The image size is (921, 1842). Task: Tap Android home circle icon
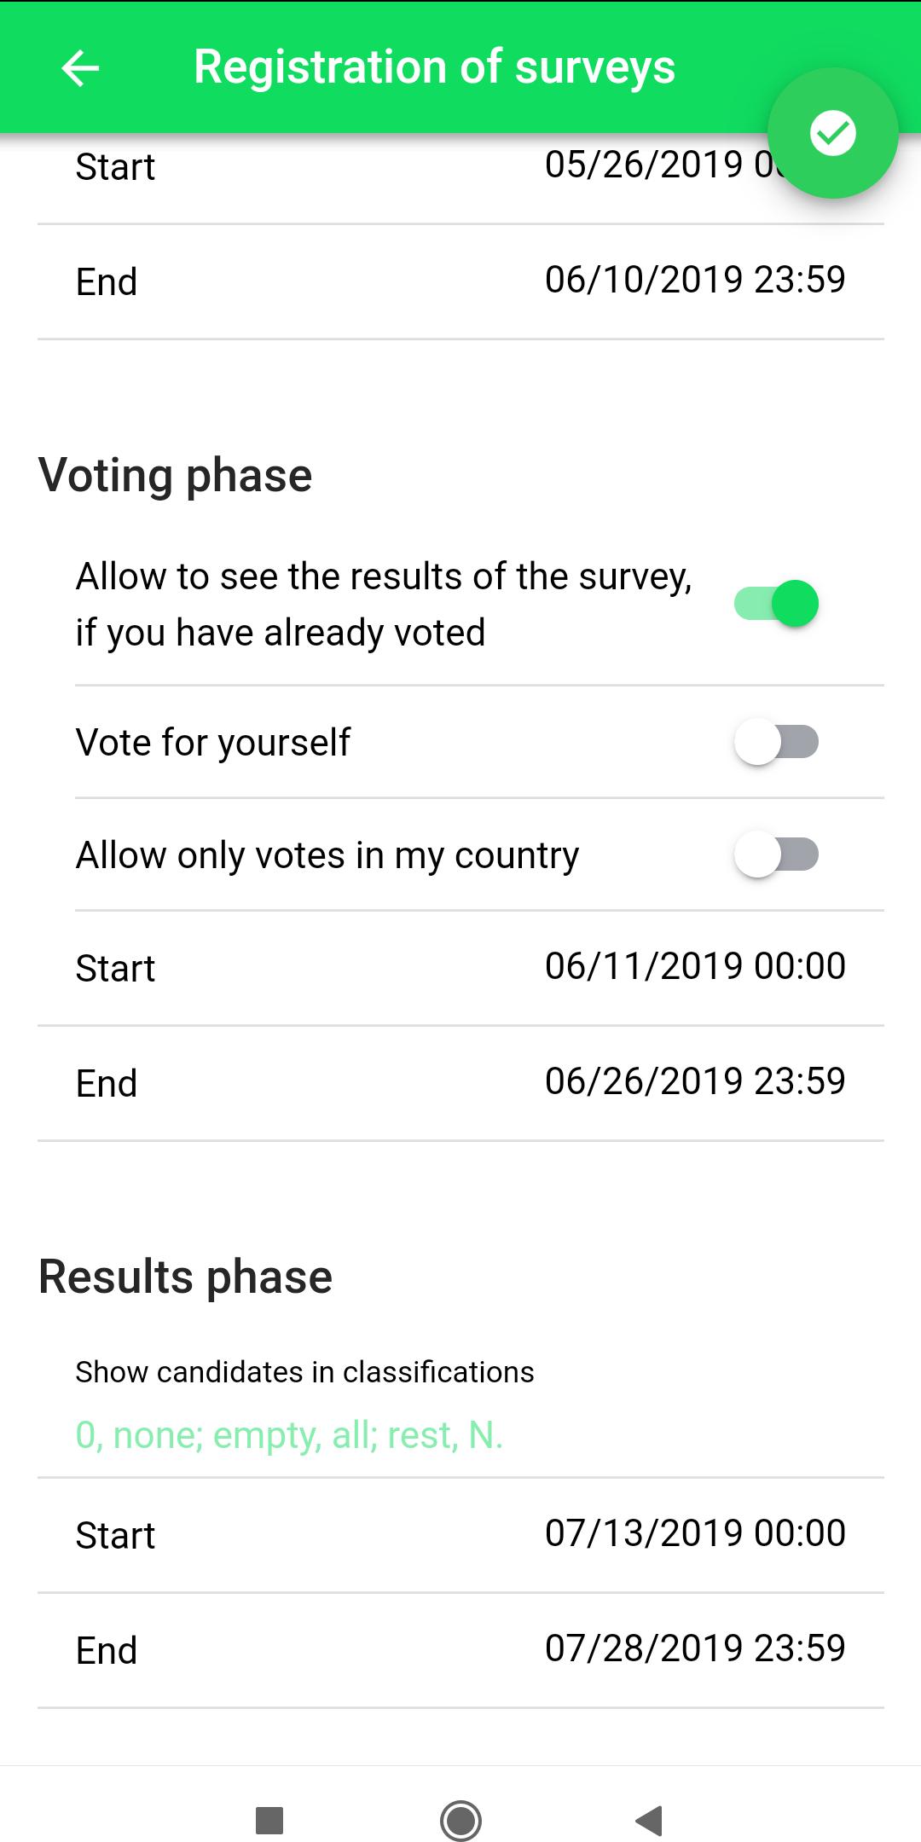(460, 1820)
